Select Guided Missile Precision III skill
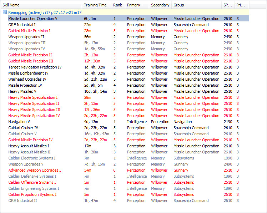Viewport: 267px width, 213px height. pyautogui.click(x=31, y=61)
